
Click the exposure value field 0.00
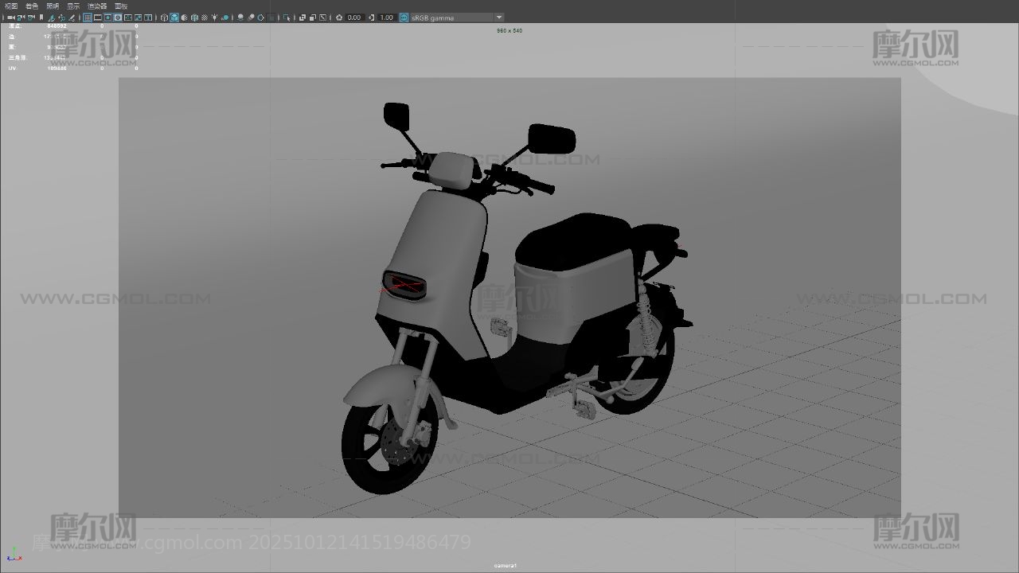pos(354,18)
